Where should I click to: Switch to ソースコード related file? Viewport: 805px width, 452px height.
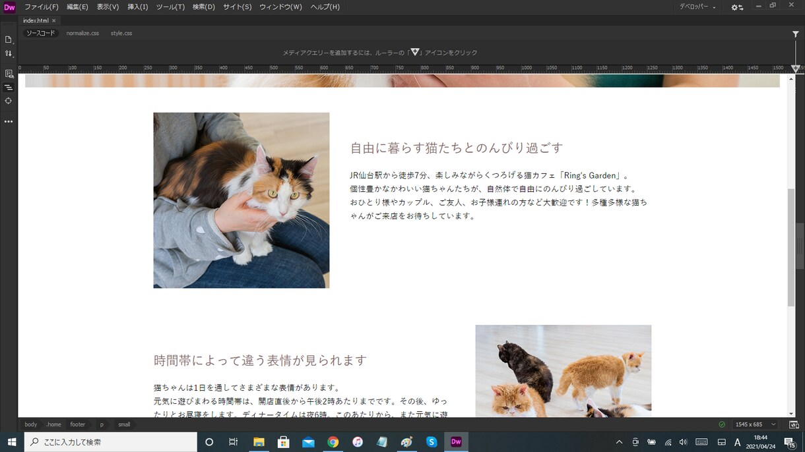(x=41, y=33)
